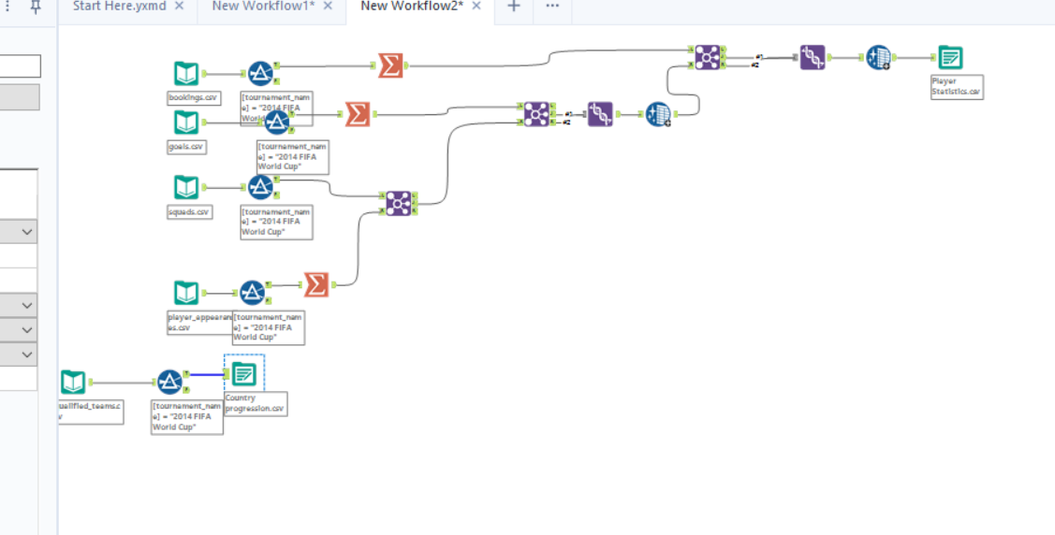Pin the left configuration panel
Screen dimensions: 1055x535
pos(37,7)
